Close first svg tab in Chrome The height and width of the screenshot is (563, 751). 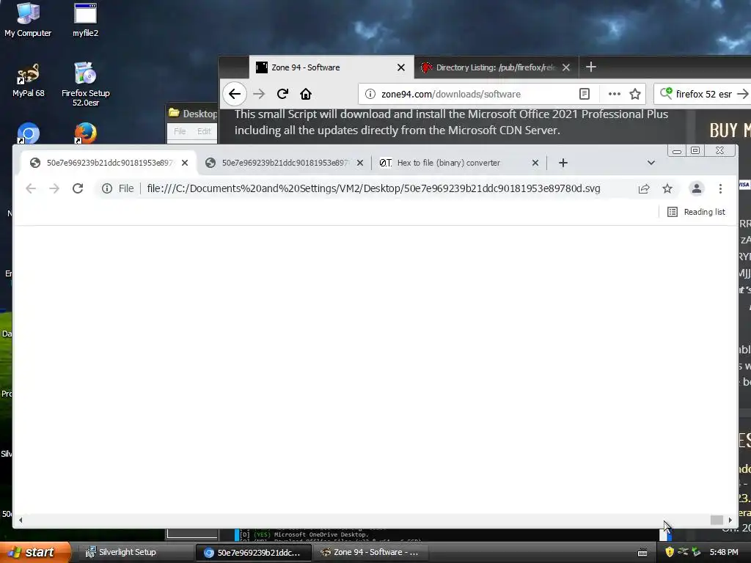[x=185, y=163]
